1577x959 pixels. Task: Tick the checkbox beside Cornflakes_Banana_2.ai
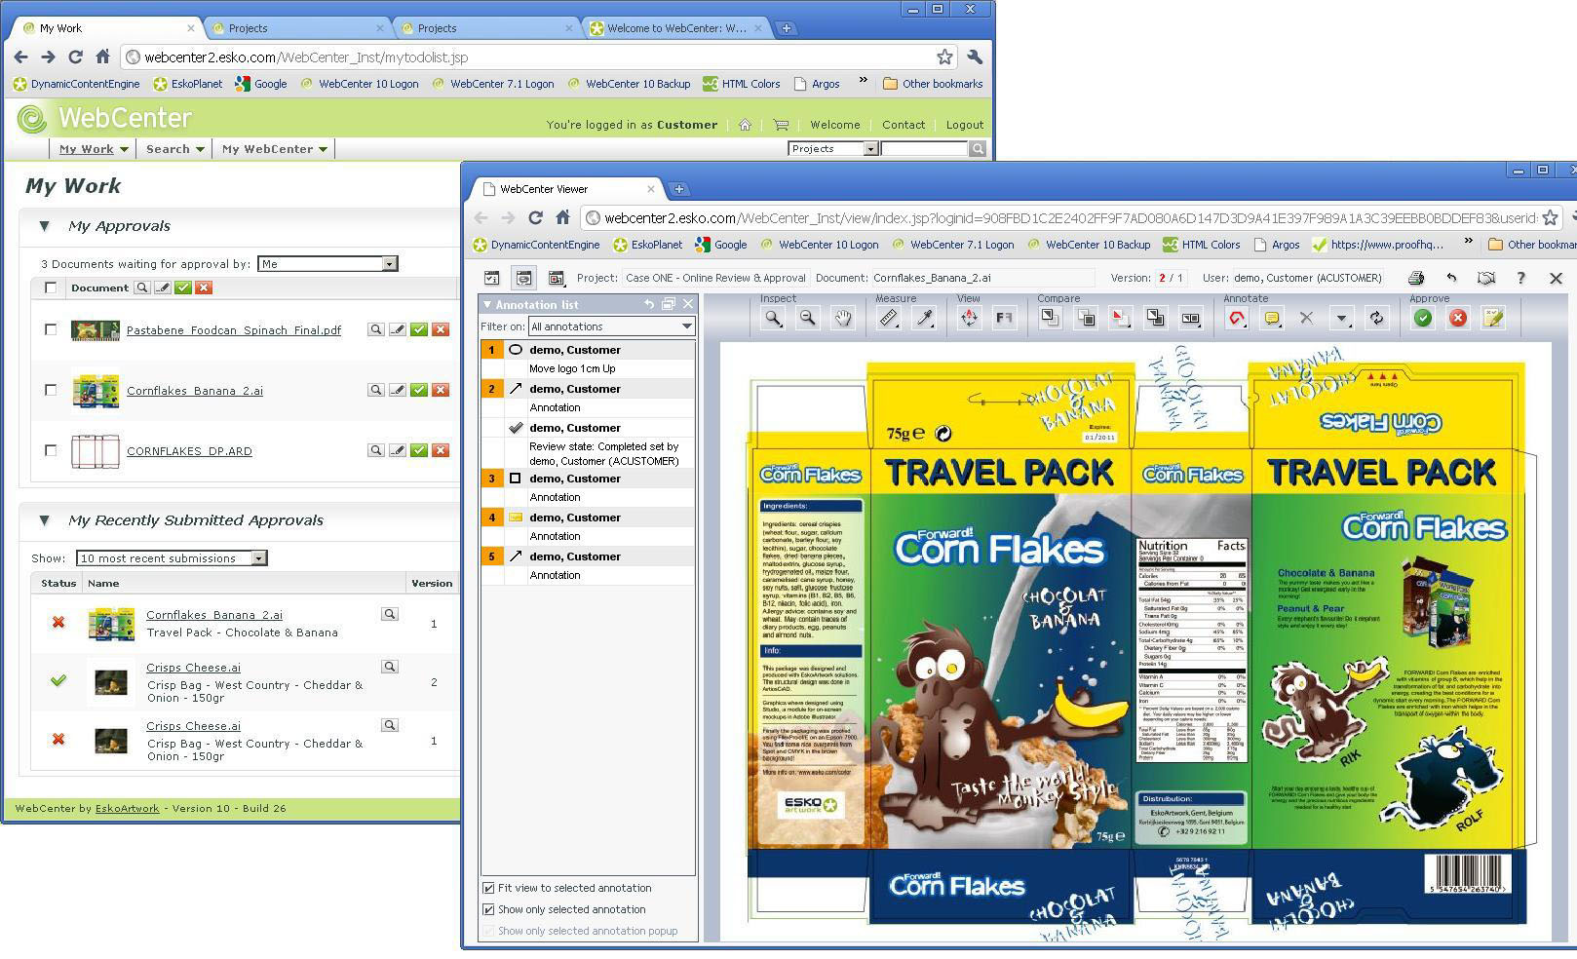[x=50, y=391]
